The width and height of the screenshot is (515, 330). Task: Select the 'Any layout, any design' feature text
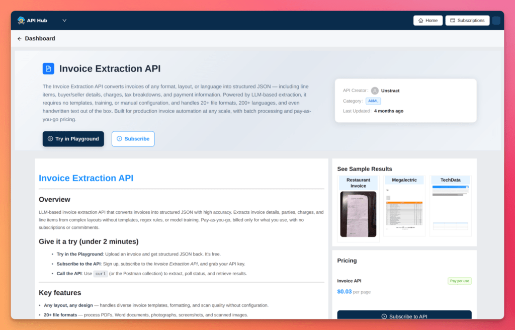pos(68,305)
